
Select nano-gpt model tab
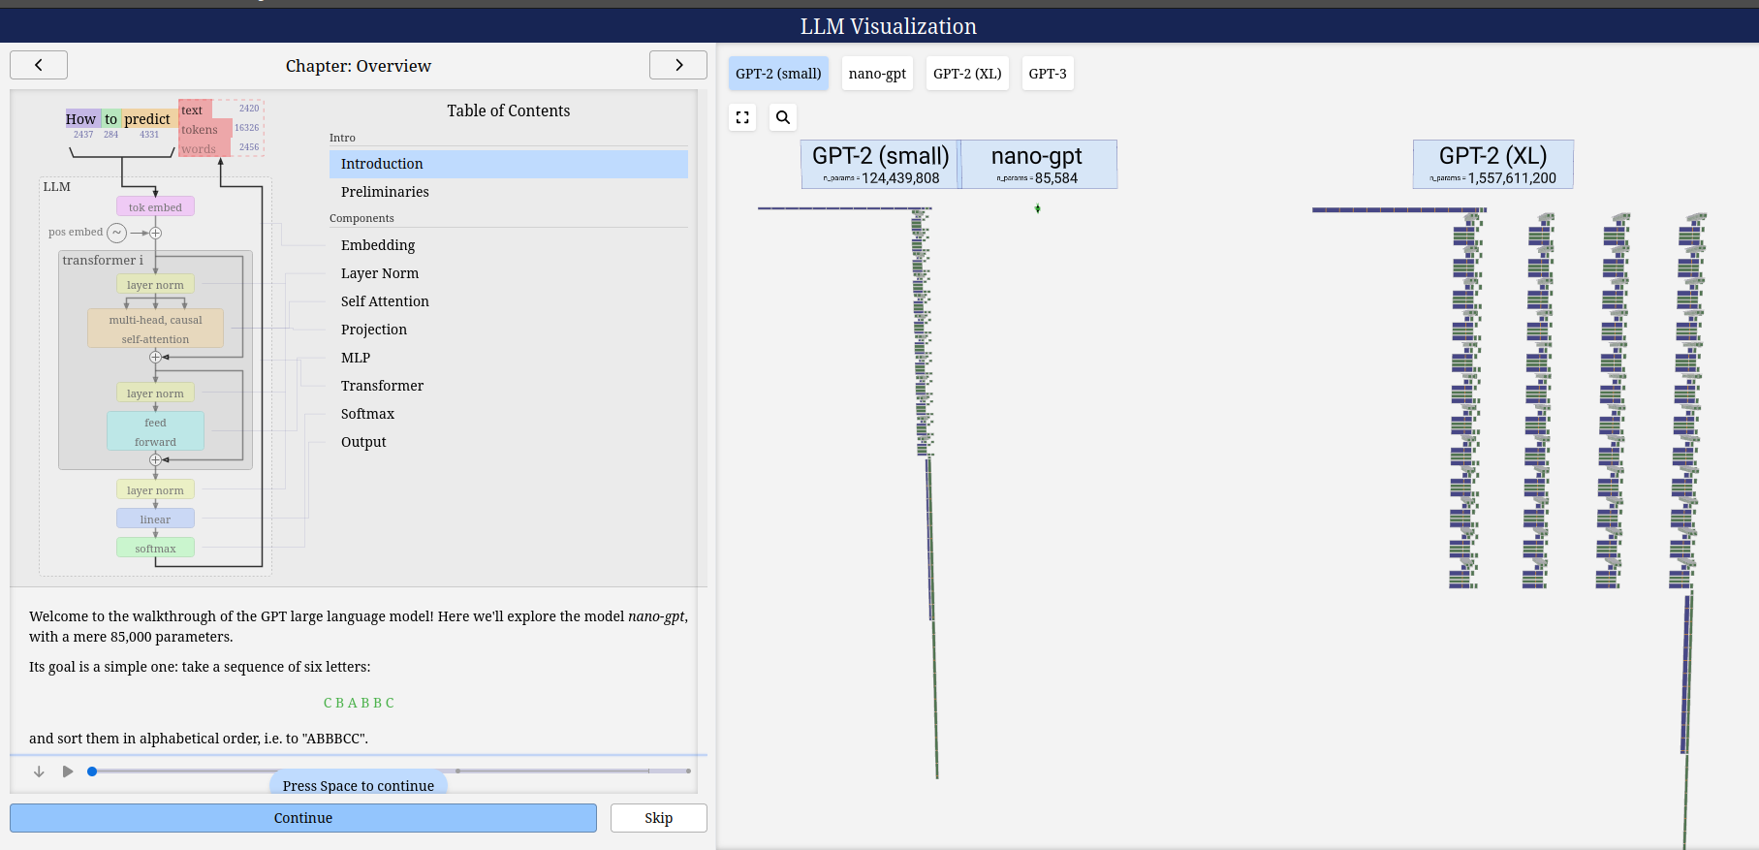pos(877,74)
